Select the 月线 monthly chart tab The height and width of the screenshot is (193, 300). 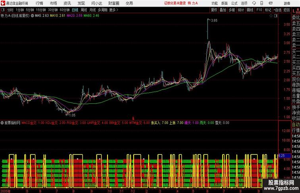pyautogui.click(x=92, y=10)
